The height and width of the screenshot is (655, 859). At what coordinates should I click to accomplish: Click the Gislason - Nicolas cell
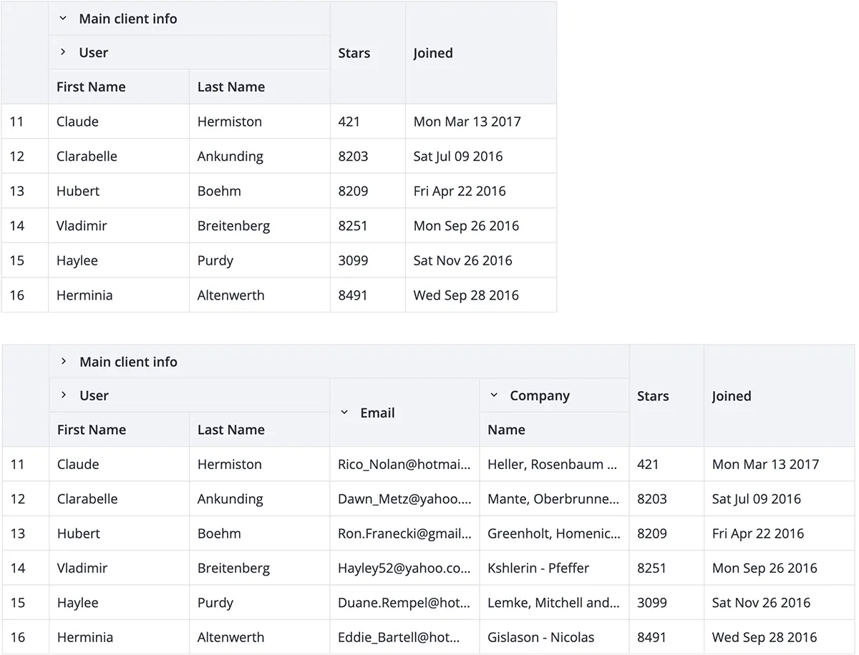point(540,637)
